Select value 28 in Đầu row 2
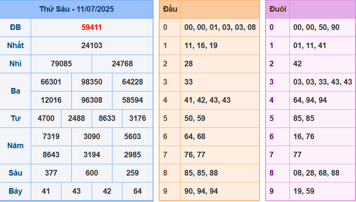 [x=189, y=64]
